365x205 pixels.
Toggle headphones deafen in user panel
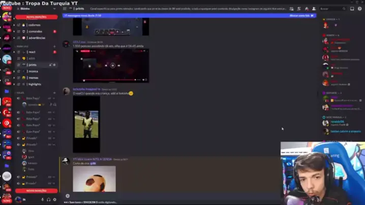pyautogui.click(x=49, y=199)
